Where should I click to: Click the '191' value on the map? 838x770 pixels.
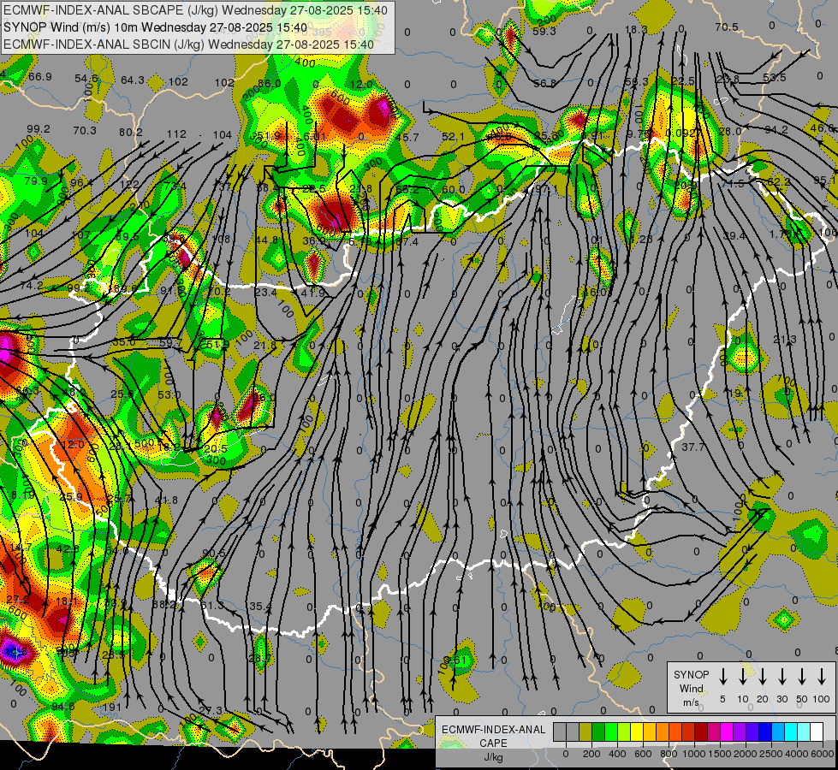112,707
